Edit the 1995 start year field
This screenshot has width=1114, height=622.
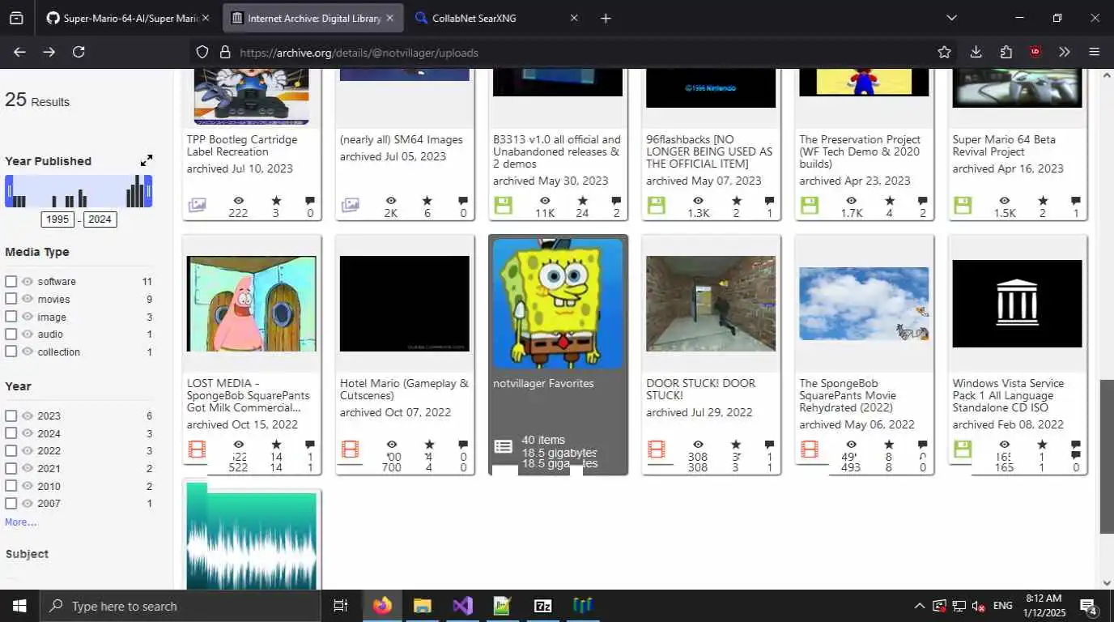(57, 219)
